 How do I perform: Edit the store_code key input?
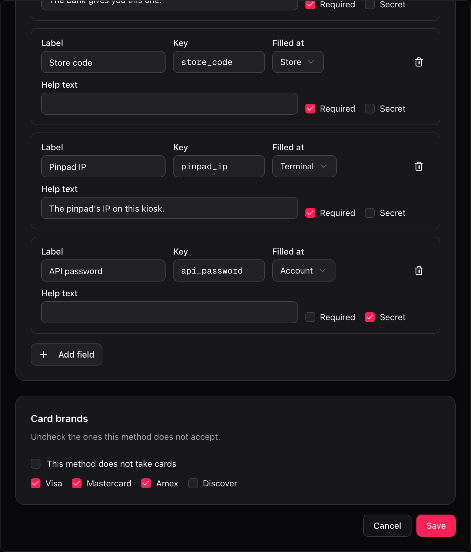tap(219, 62)
